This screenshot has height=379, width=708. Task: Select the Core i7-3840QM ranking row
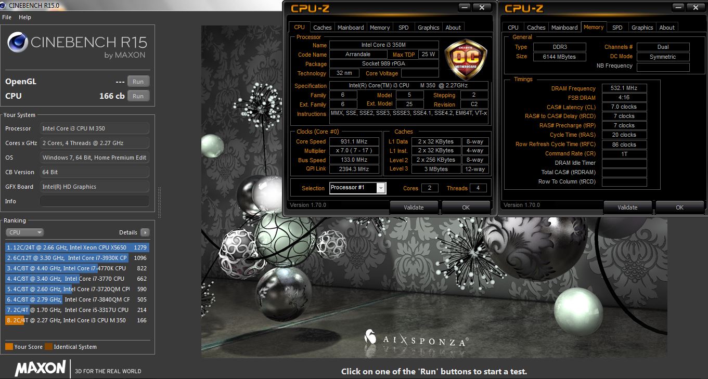click(x=77, y=299)
